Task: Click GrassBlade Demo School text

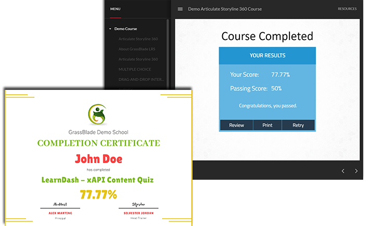Action: [x=98, y=132]
